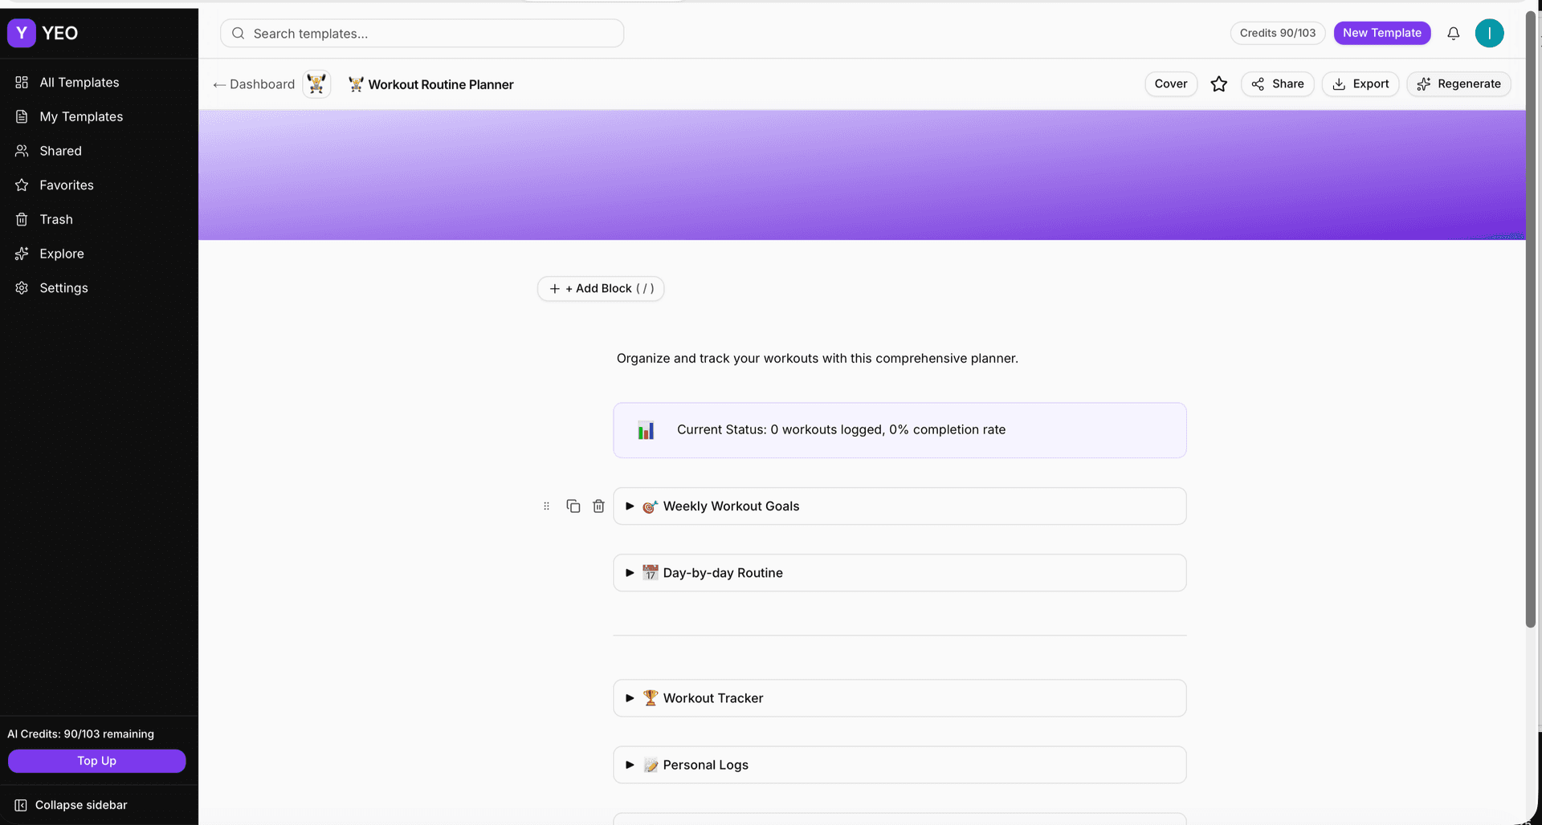Click the memo icon on Personal Logs
The height and width of the screenshot is (825, 1542).
[x=651, y=765]
